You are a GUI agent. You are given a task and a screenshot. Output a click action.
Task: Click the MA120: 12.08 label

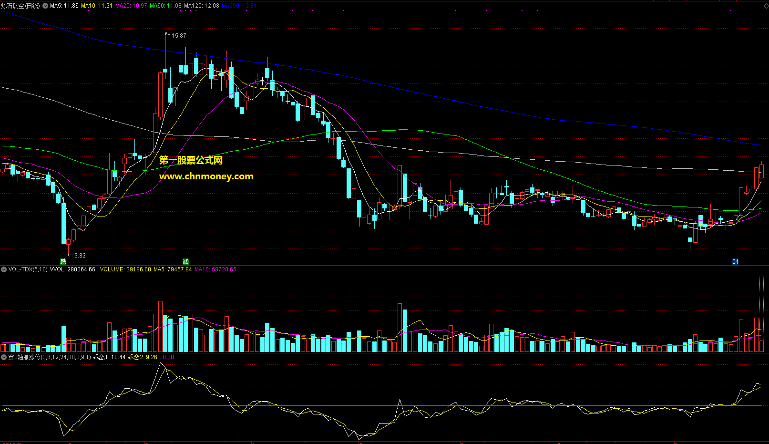click(202, 6)
